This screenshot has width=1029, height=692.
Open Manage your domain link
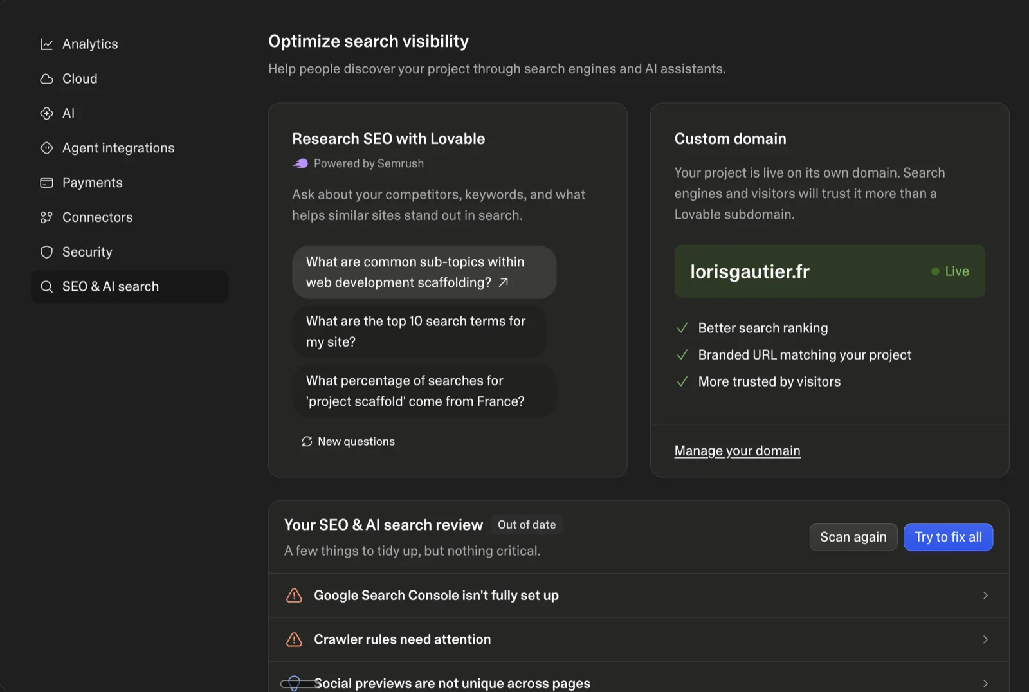pos(737,451)
